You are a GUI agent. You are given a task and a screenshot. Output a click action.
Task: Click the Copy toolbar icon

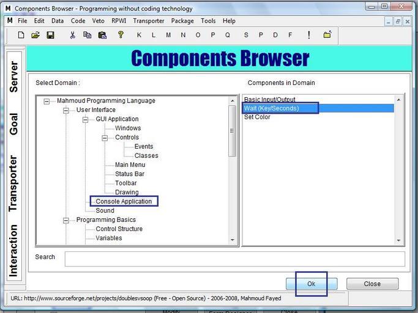(x=87, y=35)
